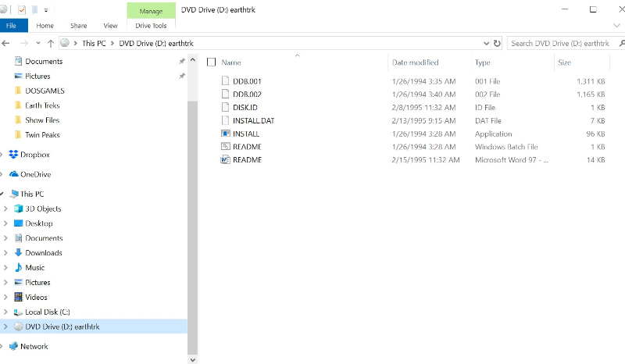Click the Downloads folder icon
The width and height of the screenshot is (625, 364).
click(x=19, y=253)
